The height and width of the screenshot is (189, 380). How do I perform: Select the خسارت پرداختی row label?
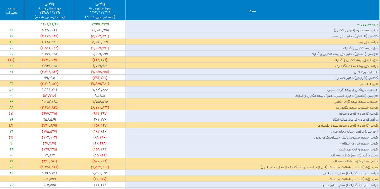coord(367,72)
